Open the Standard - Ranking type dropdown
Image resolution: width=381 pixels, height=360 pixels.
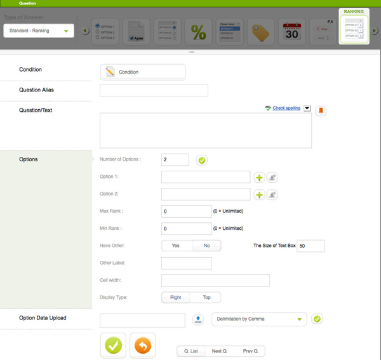39,30
